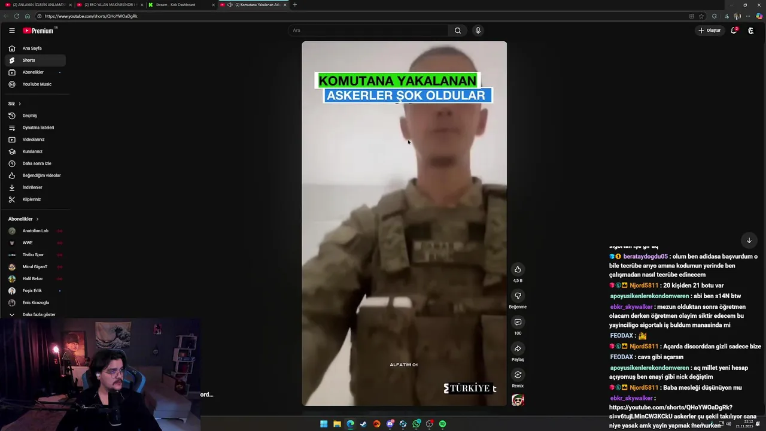Pause the Short video player
The image size is (766, 431).
[404, 223]
